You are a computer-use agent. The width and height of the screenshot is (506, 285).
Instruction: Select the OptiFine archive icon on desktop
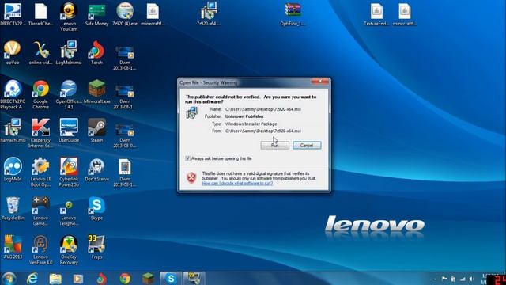(293, 14)
